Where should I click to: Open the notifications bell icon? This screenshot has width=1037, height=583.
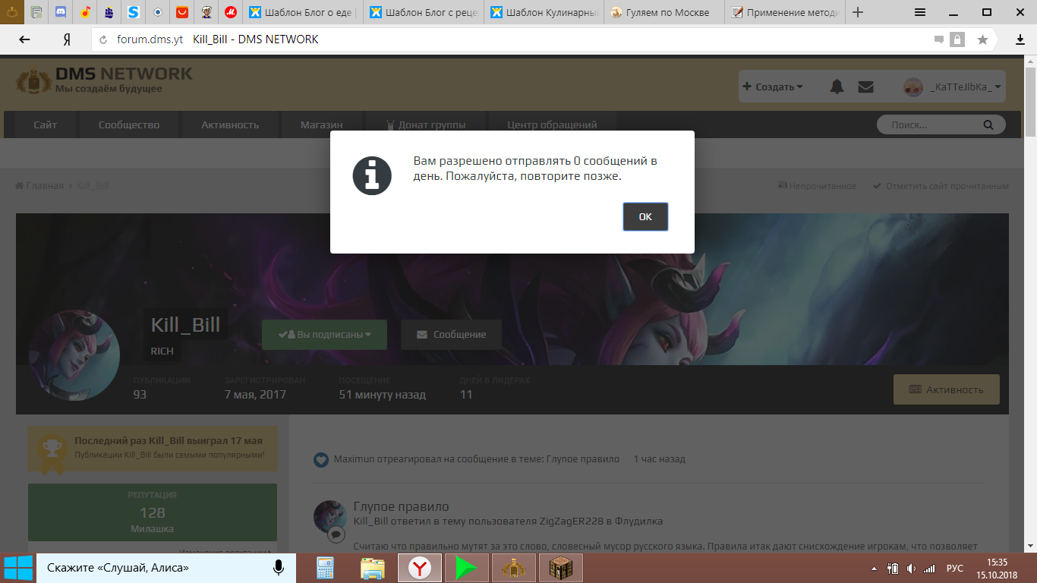click(837, 87)
